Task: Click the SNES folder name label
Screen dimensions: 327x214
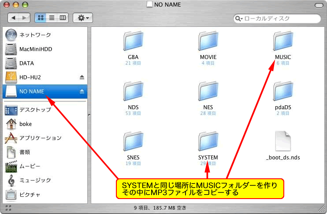Action: pos(133,158)
